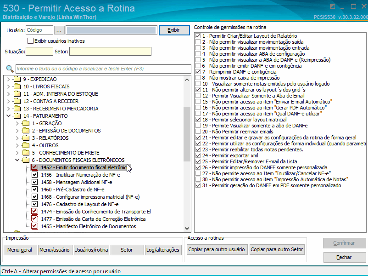368x276 pixels.
Task: Click the Setor yellow field
Action: coord(110,52)
